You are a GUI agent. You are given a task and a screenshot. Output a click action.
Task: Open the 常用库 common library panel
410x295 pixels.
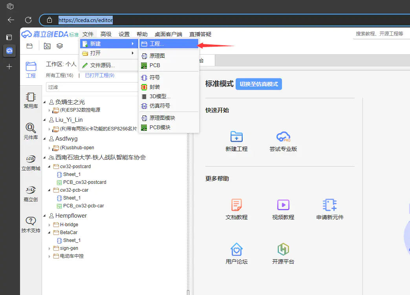31,100
